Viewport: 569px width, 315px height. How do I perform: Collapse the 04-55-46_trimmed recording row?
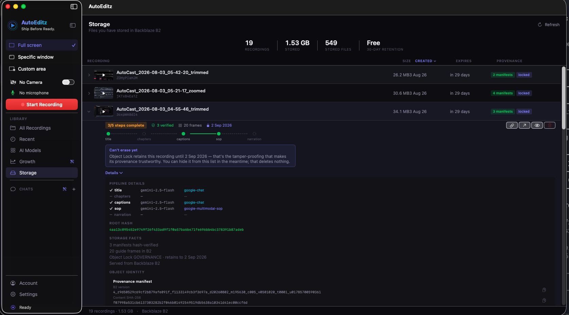click(89, 112)
